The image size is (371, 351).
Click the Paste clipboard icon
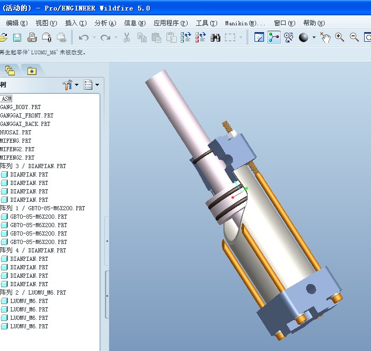pyautogui.click(x=157, y=37)
